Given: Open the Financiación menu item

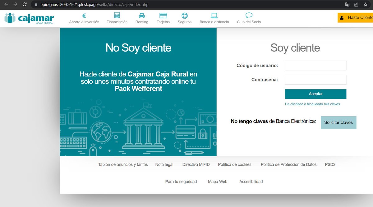Looking at the screenshot, I should (x=117, y=22).
